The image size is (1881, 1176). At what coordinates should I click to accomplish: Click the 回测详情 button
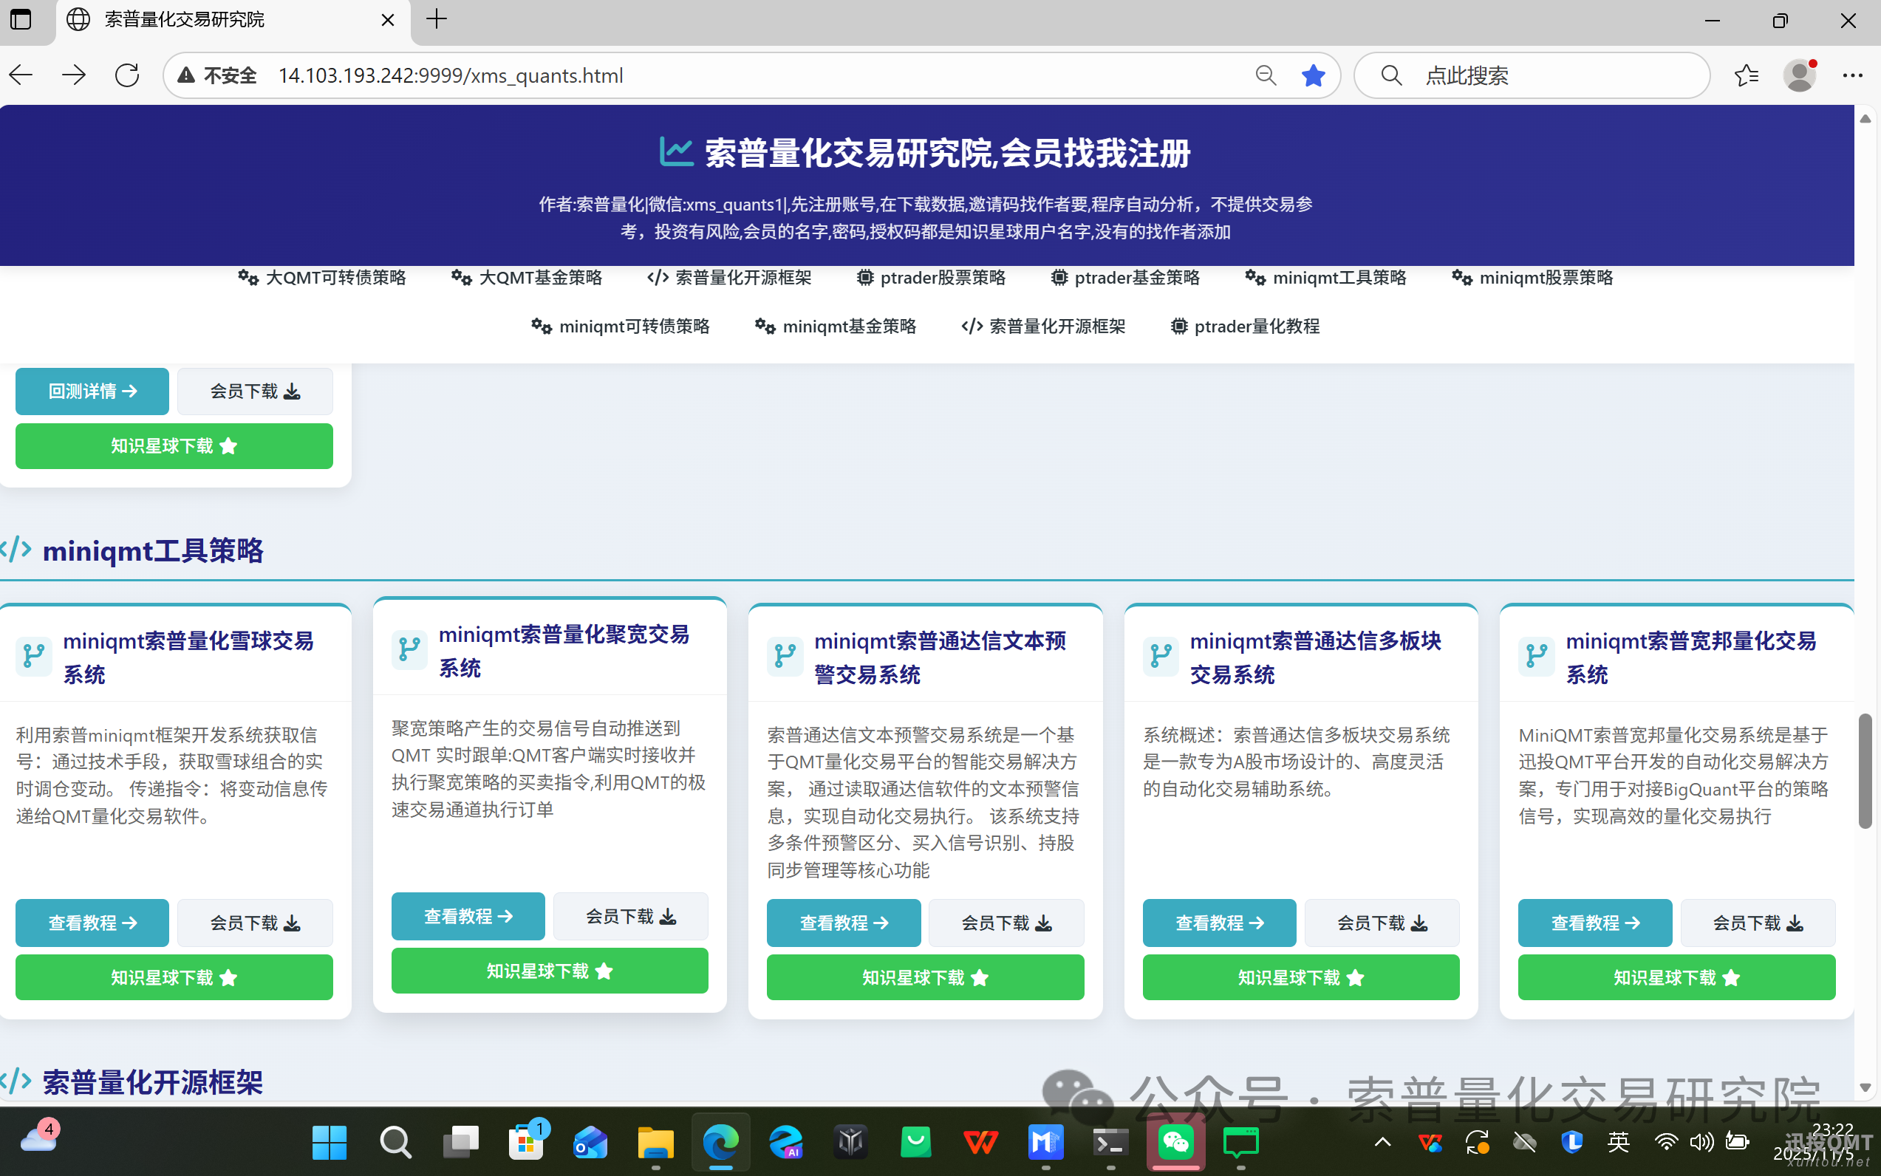click(x=91, y=392)
